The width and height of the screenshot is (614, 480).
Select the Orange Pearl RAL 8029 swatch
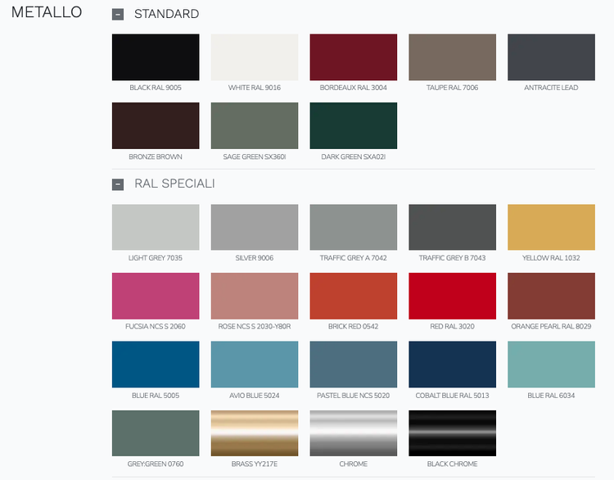coord(551,296)
